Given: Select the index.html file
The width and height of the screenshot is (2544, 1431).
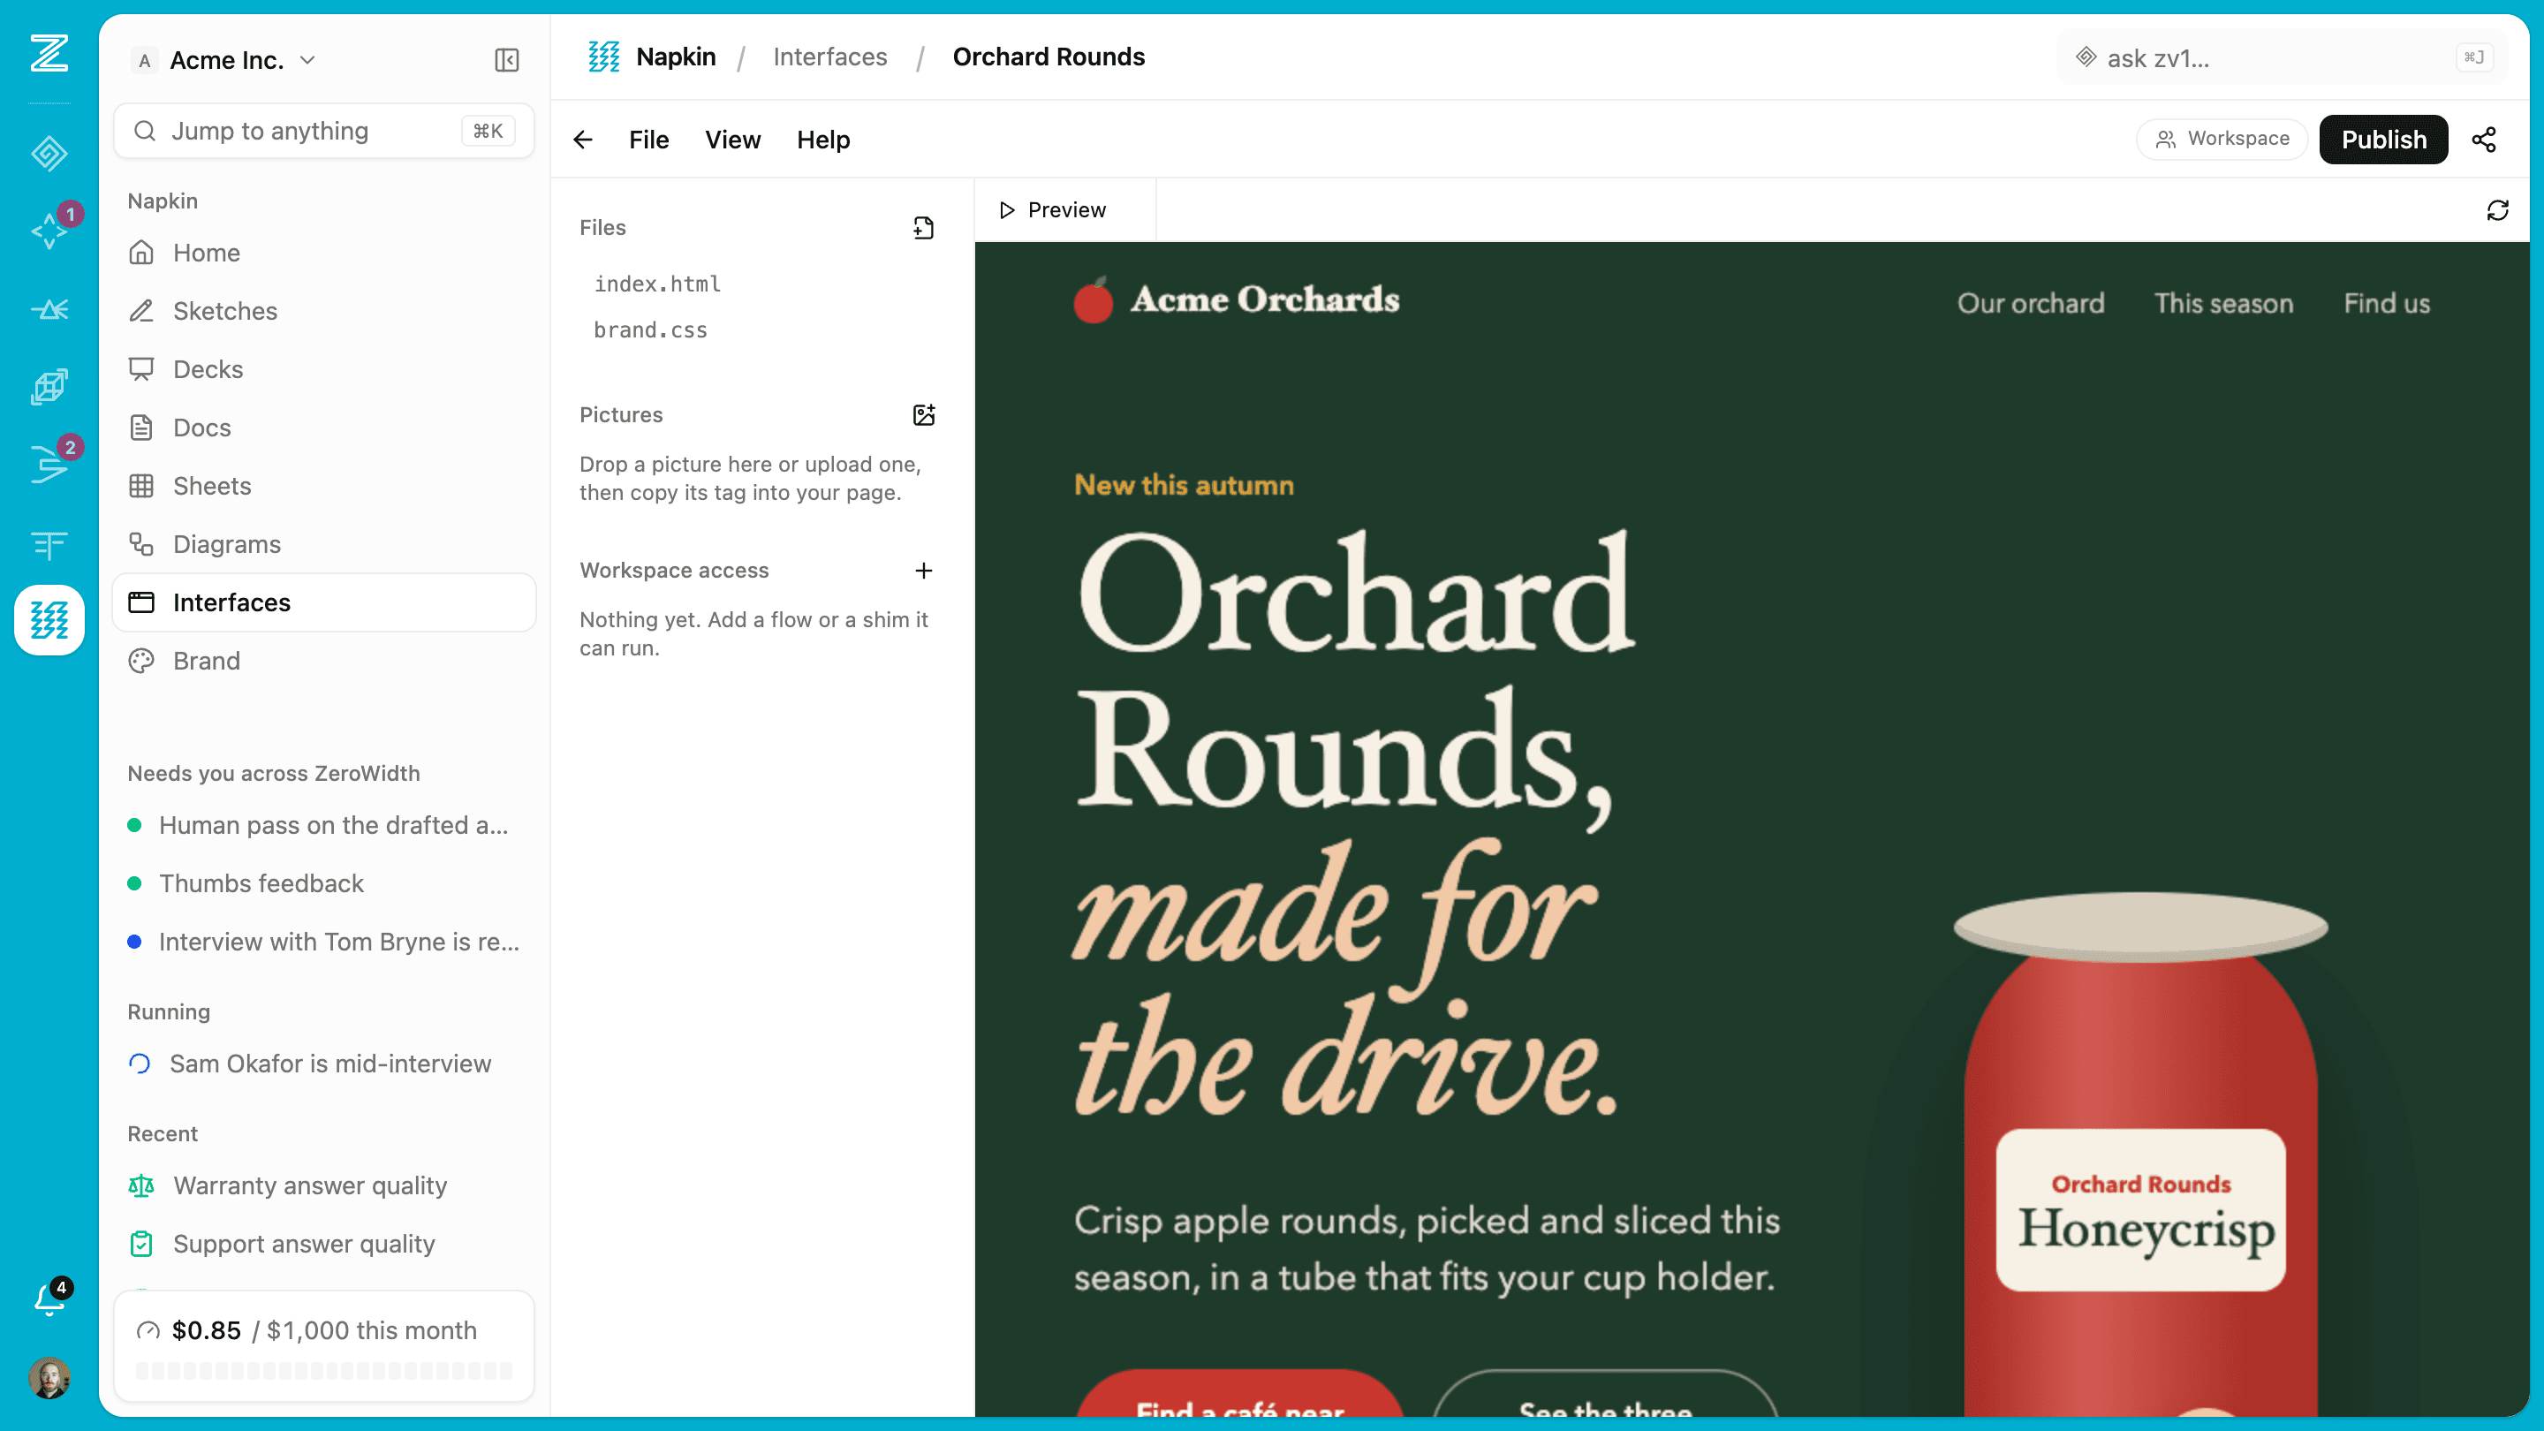Looking at the screenshot, I should point(658,284).
